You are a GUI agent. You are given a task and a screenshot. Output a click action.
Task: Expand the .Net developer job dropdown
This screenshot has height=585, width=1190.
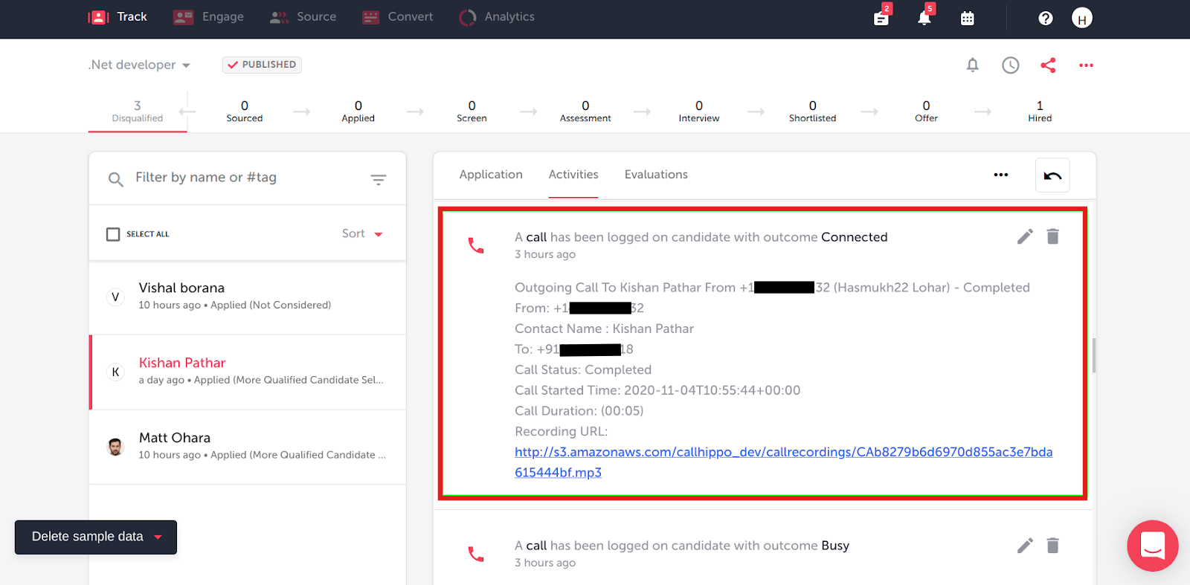[139, 65]
